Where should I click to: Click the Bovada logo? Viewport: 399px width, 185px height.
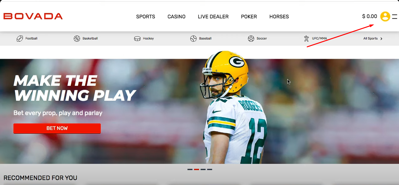pyautogui.click(x=33, y=16)
